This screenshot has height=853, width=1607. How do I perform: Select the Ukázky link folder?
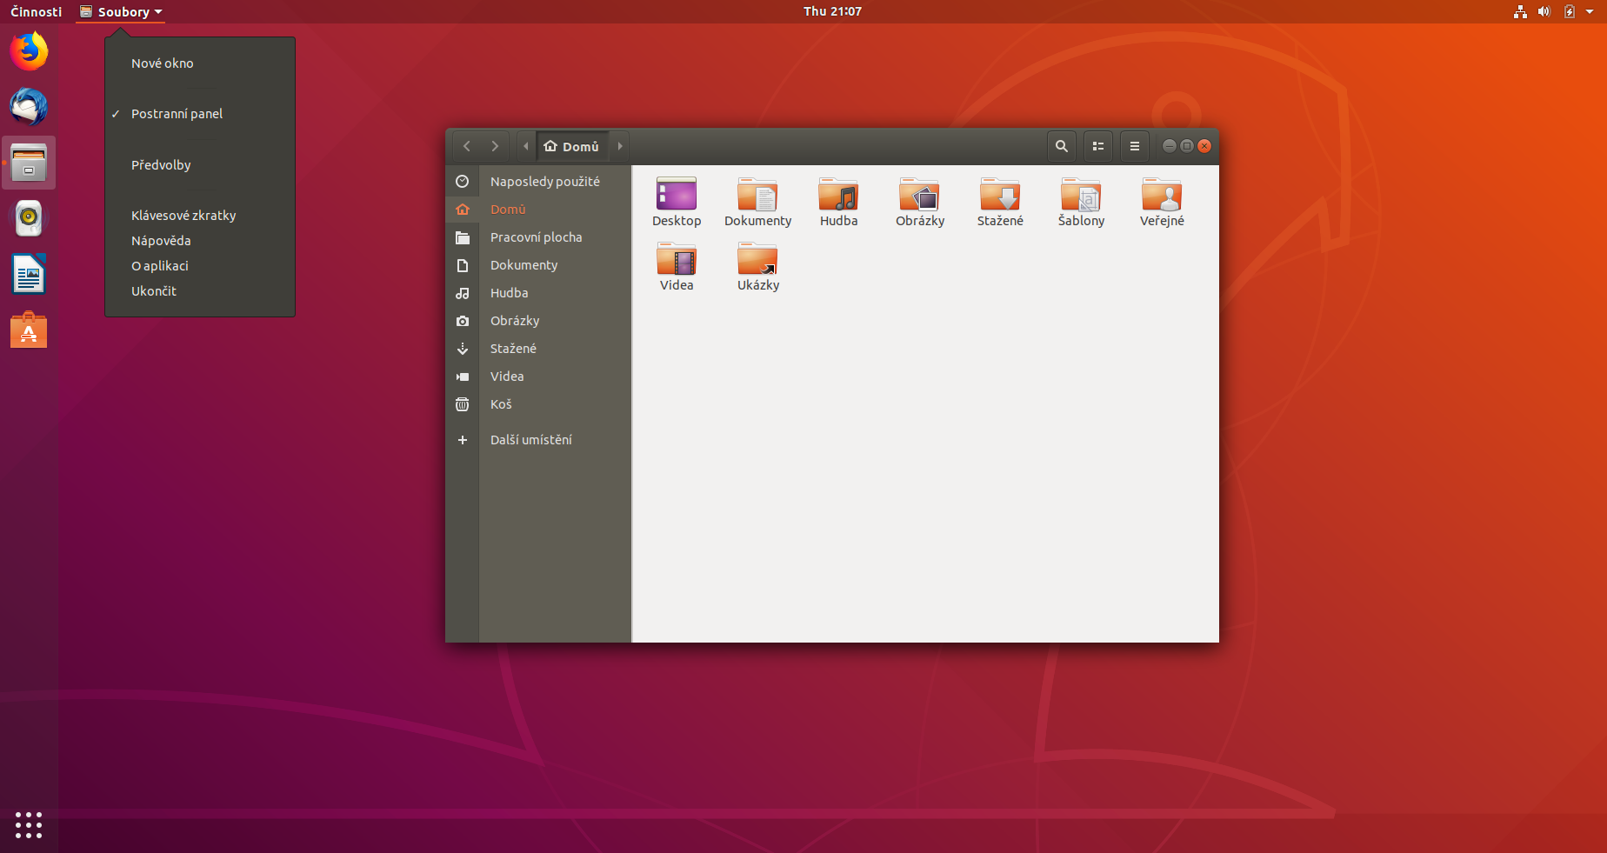coord(757,267)
